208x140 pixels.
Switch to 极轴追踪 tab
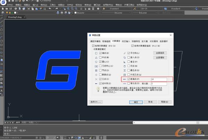click(106, 41)
